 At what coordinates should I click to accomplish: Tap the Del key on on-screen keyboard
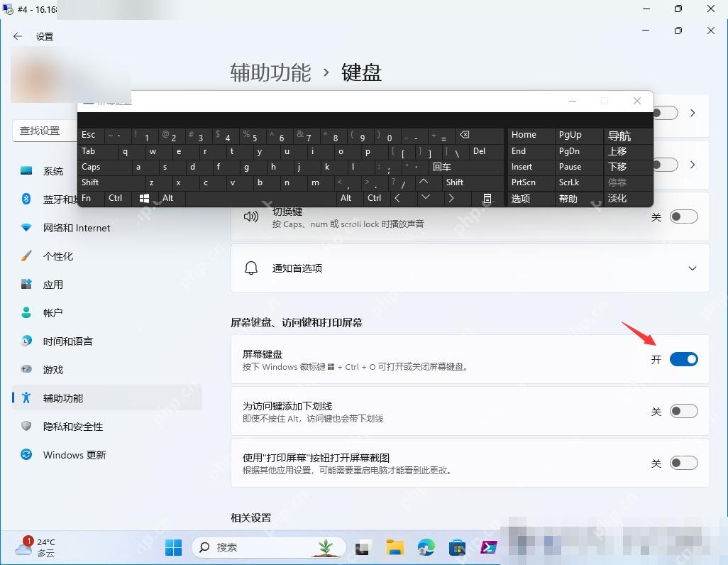pyautogui.click(x=486, y=151)
